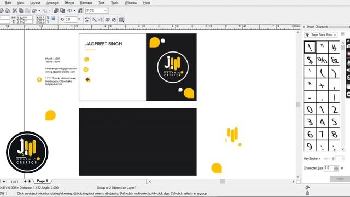Click the add page button after page counter

click(x=25, y=181)
